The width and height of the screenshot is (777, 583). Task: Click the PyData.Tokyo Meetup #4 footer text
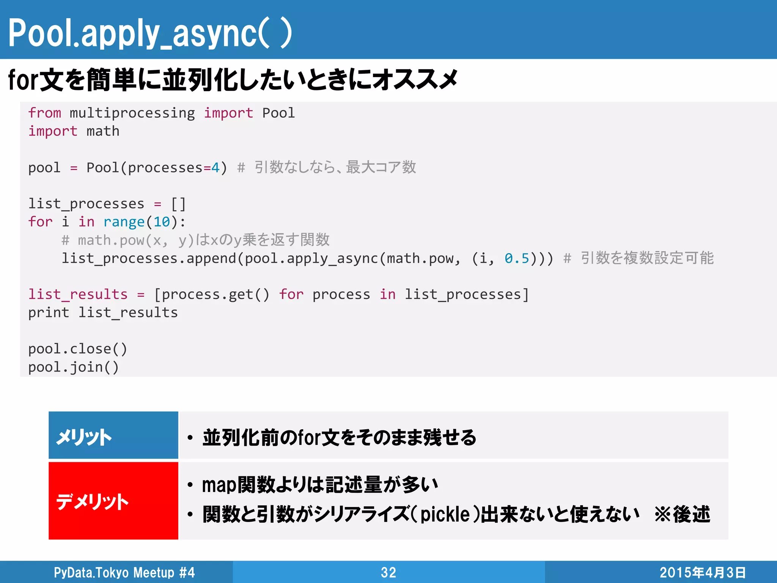coord(124,572)
